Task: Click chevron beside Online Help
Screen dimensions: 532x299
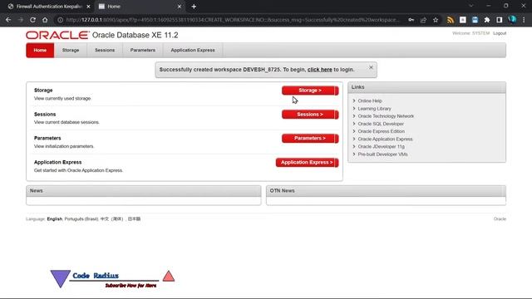Action: [x=354, y=101]
